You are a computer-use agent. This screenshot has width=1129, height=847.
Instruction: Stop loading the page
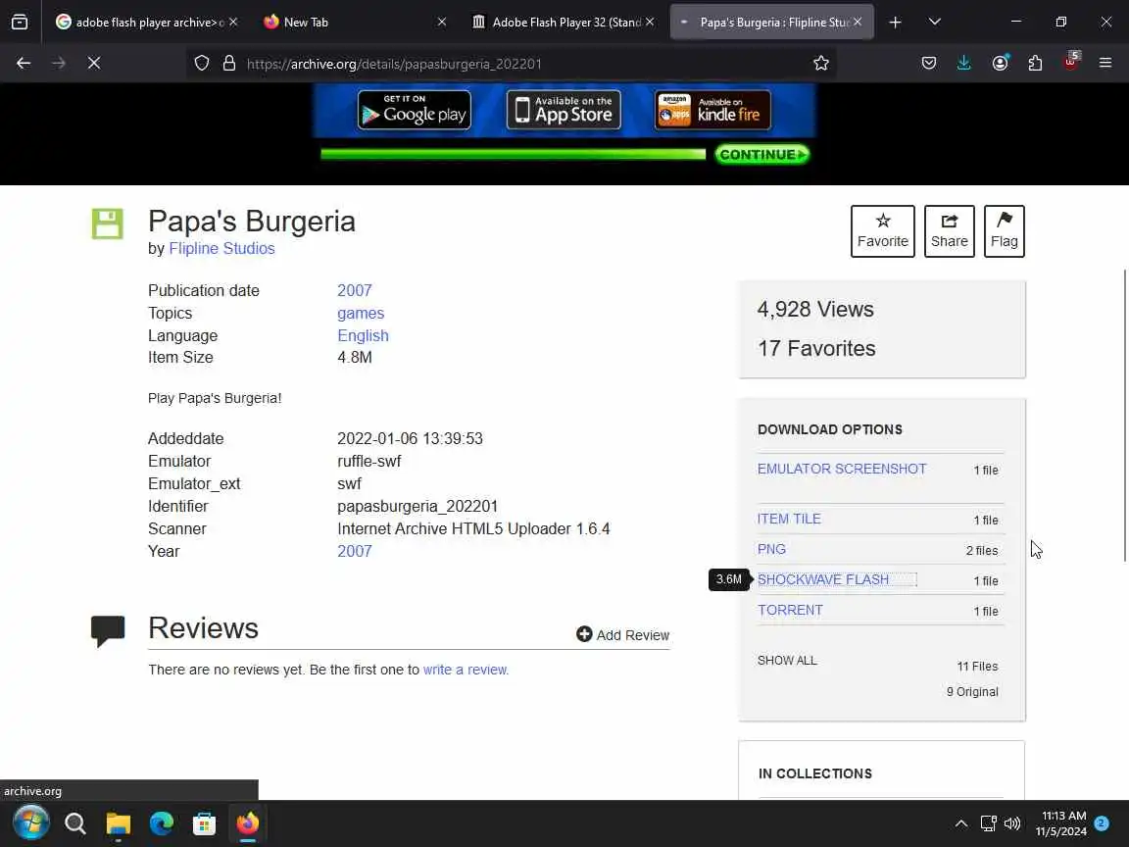94,64
